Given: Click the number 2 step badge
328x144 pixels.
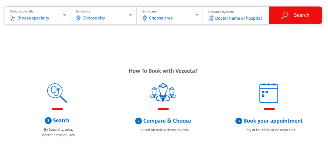Looking at the screenshot, I should pos(138,121).
